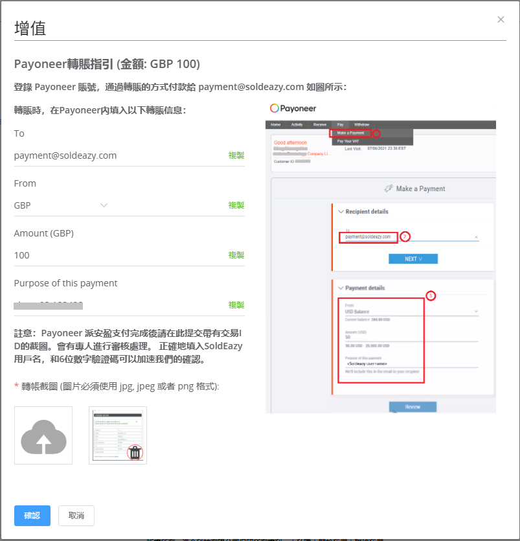
Task: Expand the GBP currency dropdown under From
Action: pyautogui.click(x=104, y=205)
